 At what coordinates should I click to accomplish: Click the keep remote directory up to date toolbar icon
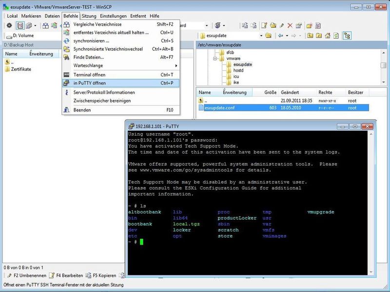pos(54,25)
